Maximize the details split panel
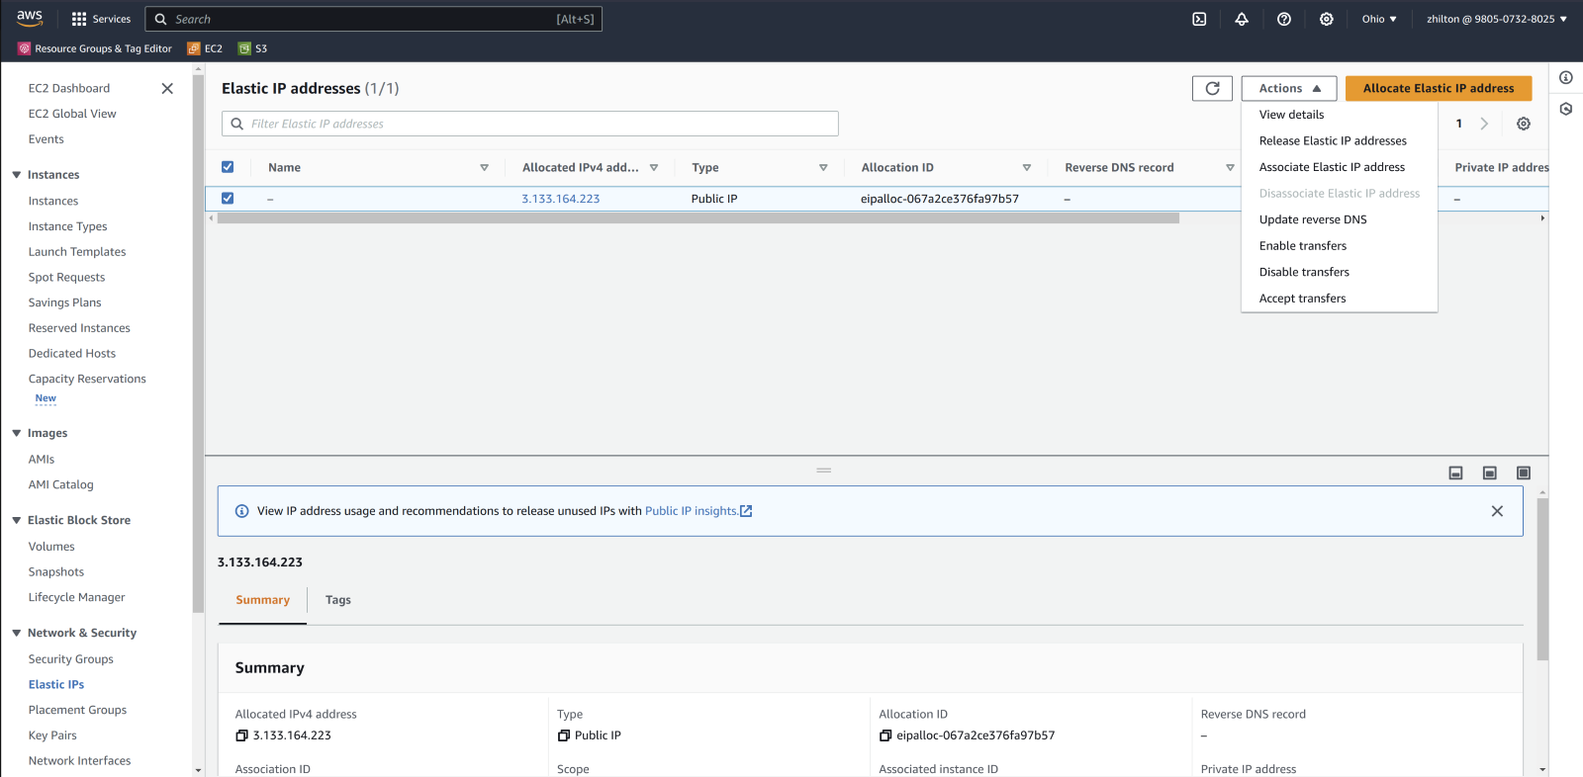 tap(1524, 473)
